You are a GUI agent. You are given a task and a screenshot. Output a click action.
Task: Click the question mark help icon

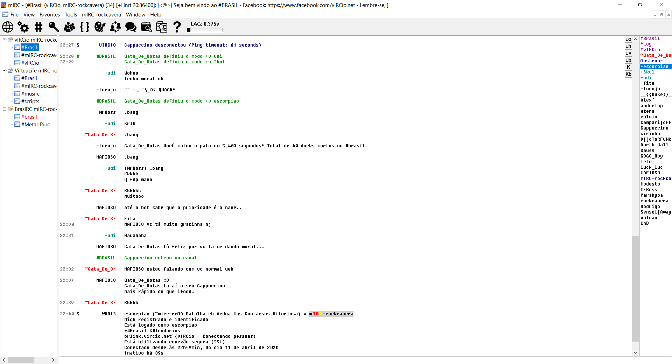tap(177, 27)
